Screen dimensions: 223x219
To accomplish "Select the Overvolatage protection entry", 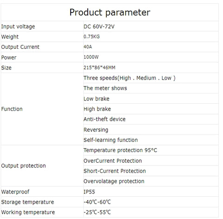I will [114, 181].
